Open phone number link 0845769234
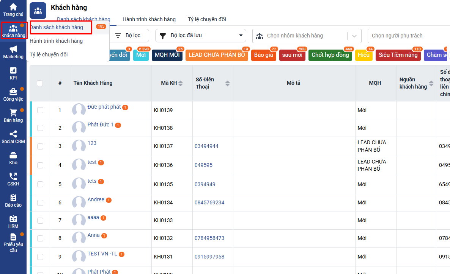Image resolution: width=450 pixels, height=274 pixels. (209, 202)
